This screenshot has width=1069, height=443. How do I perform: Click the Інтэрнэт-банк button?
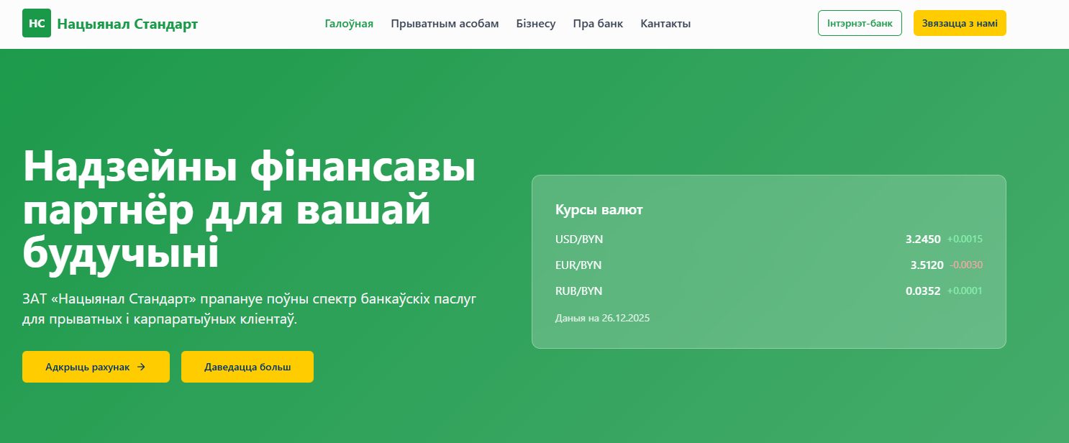click(x=860, y=23)
